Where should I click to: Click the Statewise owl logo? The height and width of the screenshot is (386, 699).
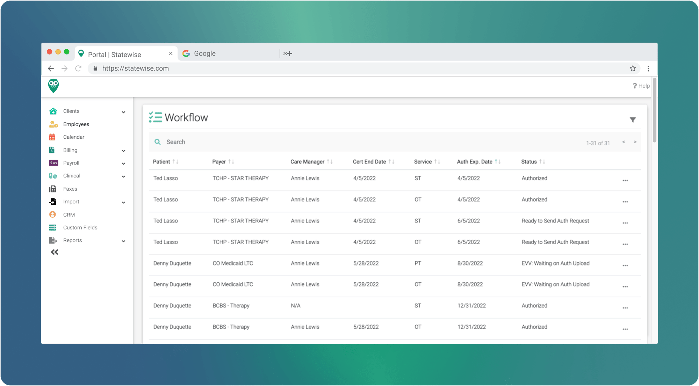tap(53, 86)
